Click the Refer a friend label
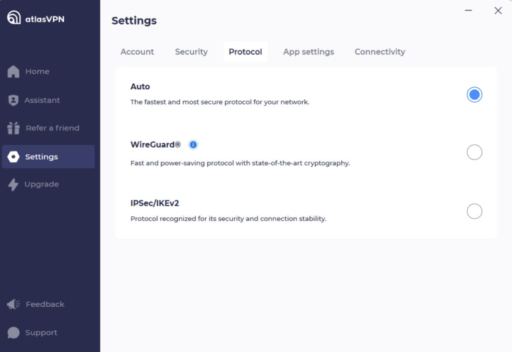Screen dimensions: 512x352 53,128
